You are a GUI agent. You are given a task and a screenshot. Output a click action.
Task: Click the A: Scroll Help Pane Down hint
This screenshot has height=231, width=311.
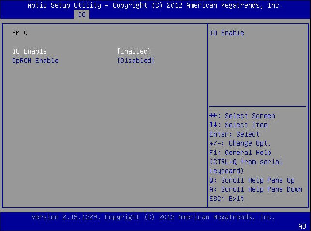tap(256, 189)
